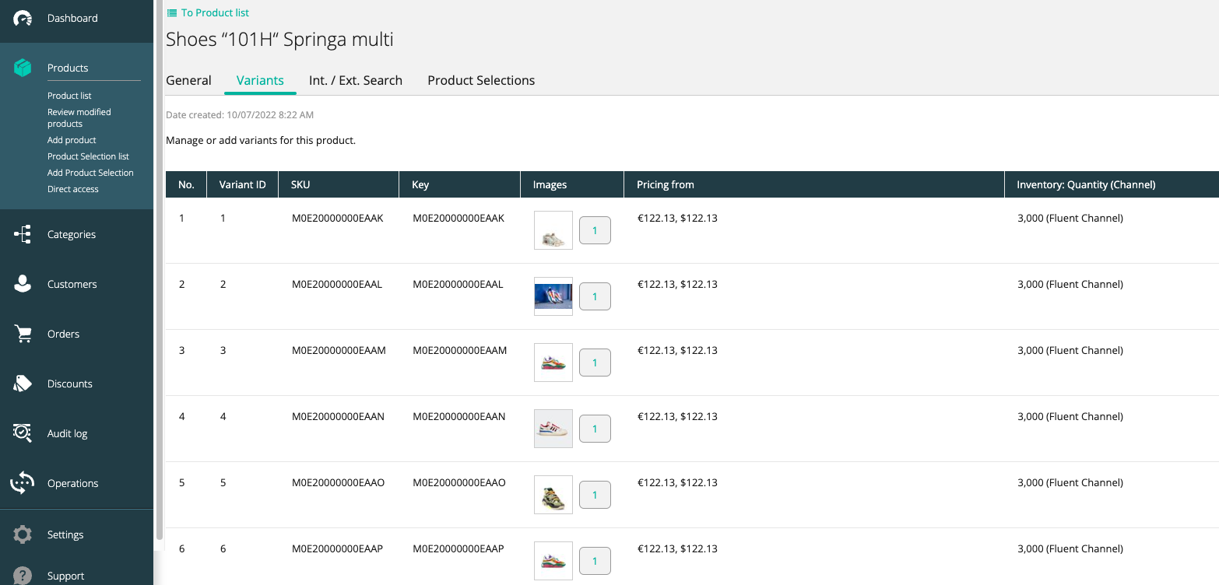Click the Audit log magnifier icon

23,433
